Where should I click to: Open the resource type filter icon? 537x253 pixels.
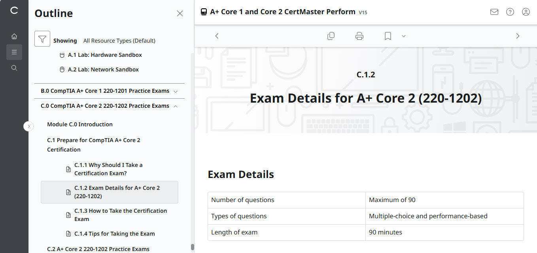click(x=42, y=39)
